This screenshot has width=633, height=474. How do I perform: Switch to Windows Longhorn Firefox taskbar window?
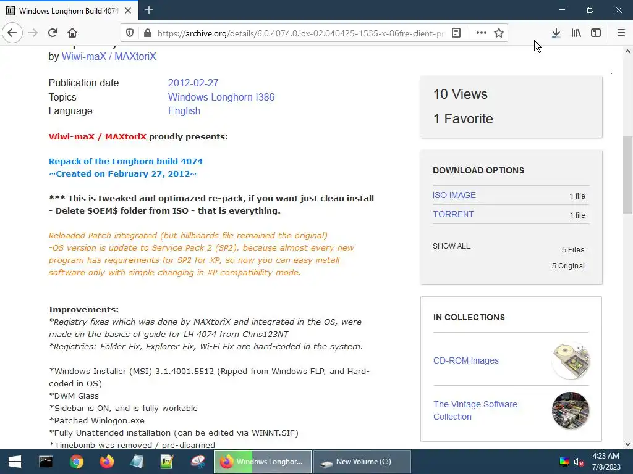(263, 462)
